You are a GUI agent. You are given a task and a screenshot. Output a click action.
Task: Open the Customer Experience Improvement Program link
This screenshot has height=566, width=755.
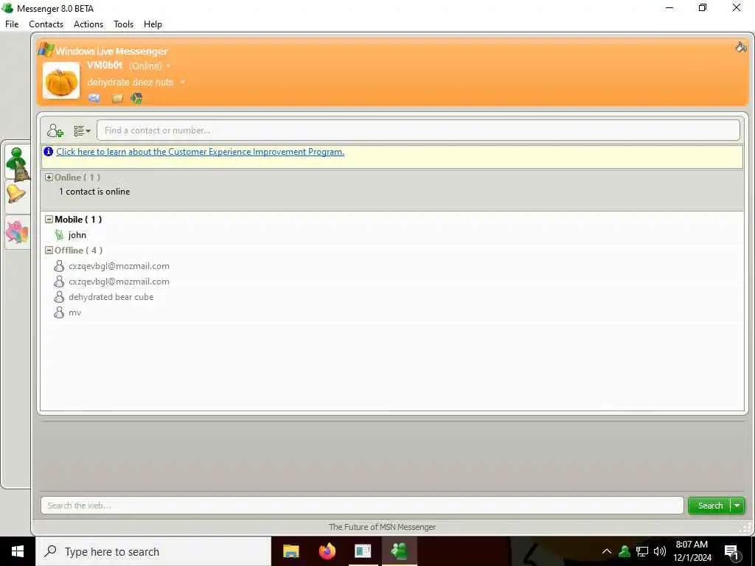pyautogui.click(x=201, y=152)
